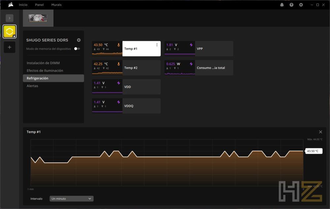Image resolution: width=330 pixels, height=209 pixels.
Task: Open the notifications bell
Action: [x=282, y=5]
